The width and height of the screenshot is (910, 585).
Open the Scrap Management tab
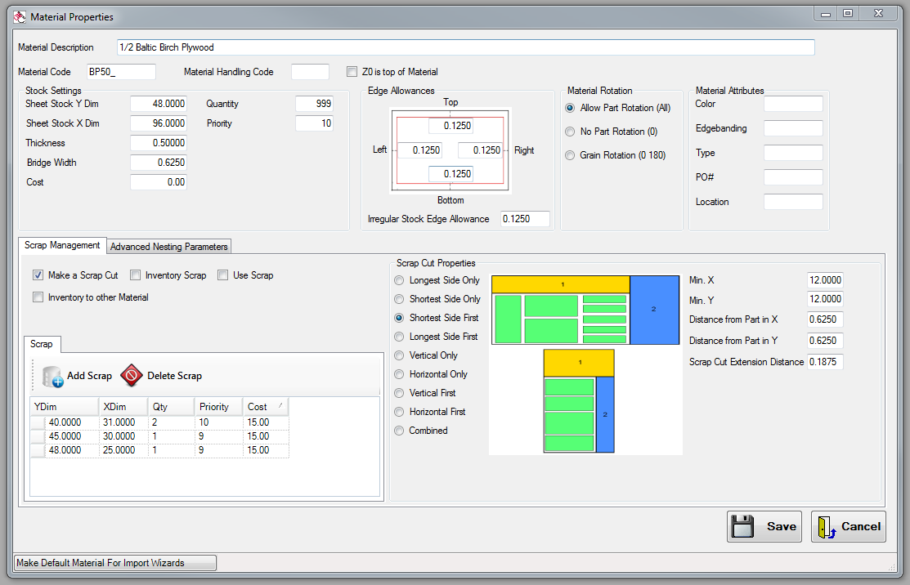pyautogui.click(x=62, y=245)
